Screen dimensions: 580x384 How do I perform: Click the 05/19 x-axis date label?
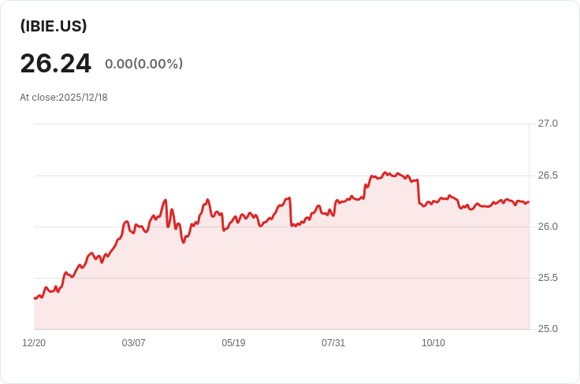pyautogui.click(x=234, y=343)
